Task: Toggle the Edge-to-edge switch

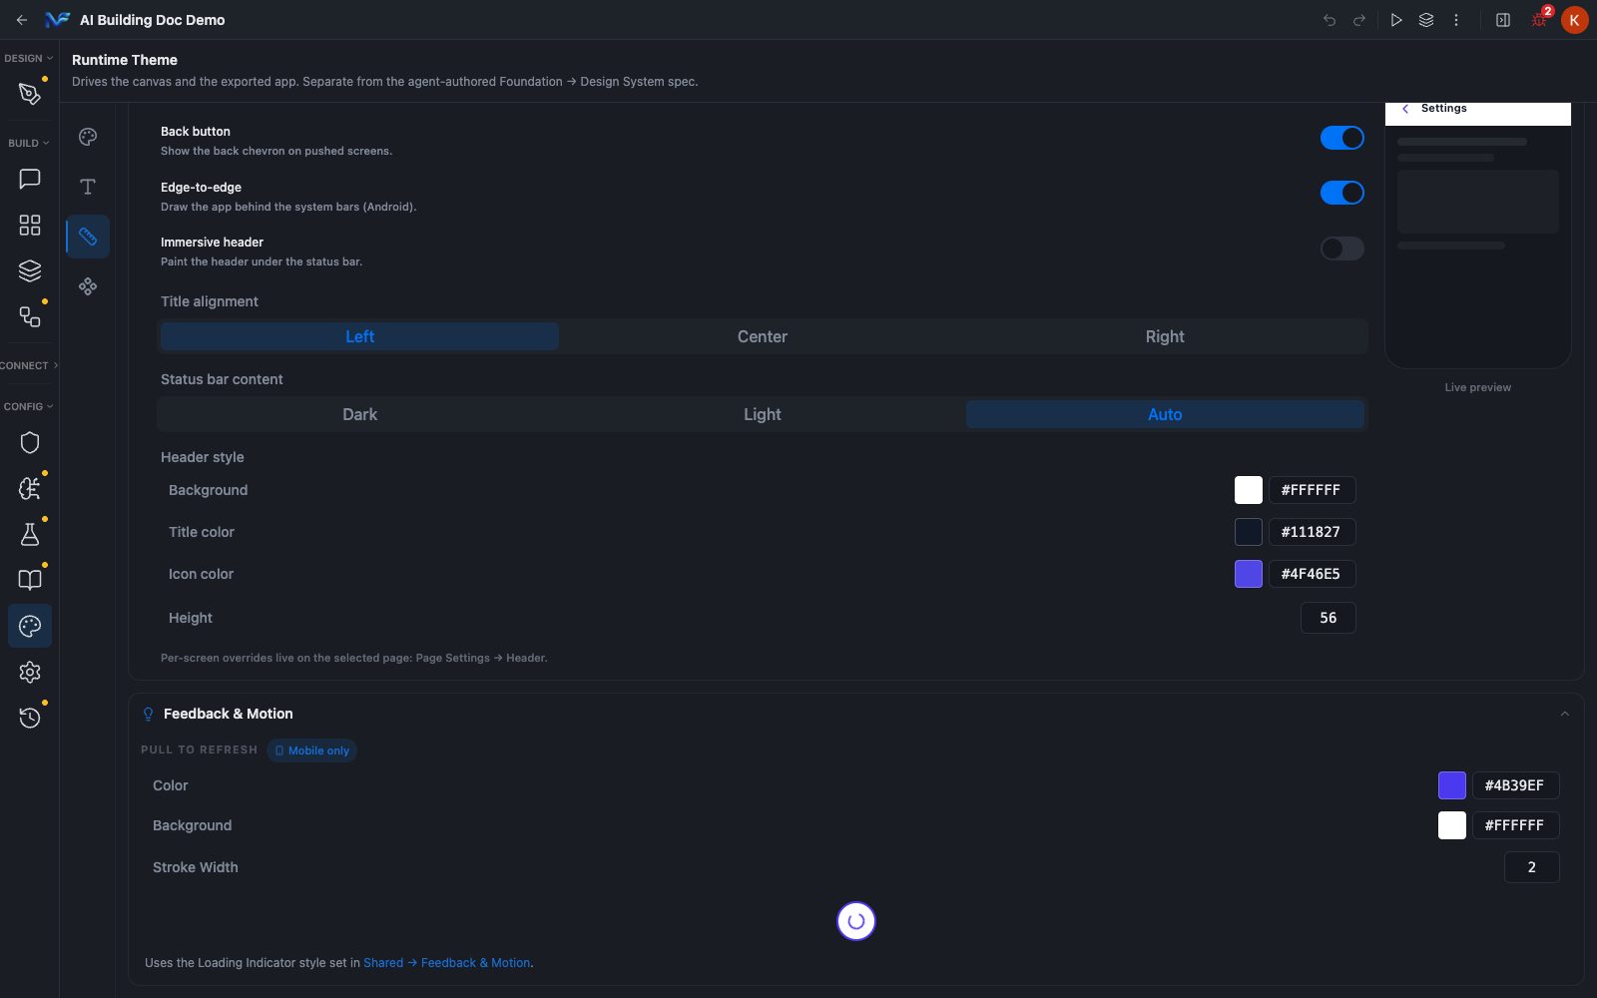Action: (1341, 193)
